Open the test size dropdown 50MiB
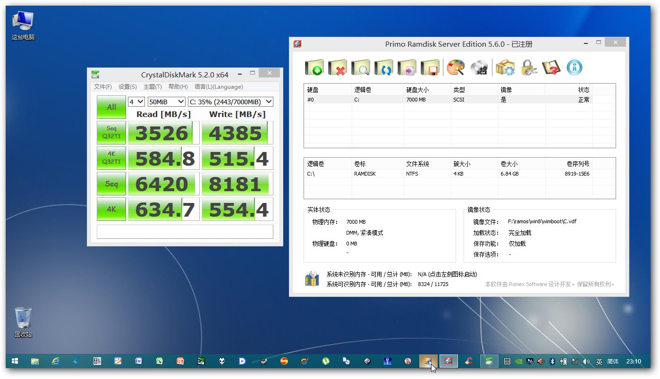Screen dimensions: 660x379 point(166,101)
